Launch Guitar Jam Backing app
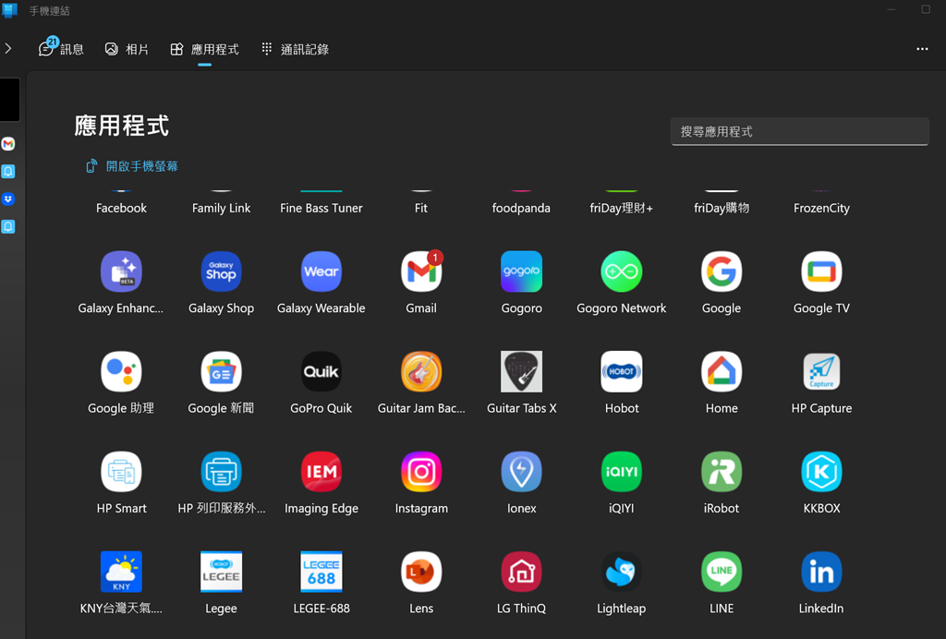The image size is (946, 639). pyautogui.click(x=421, y=372)
